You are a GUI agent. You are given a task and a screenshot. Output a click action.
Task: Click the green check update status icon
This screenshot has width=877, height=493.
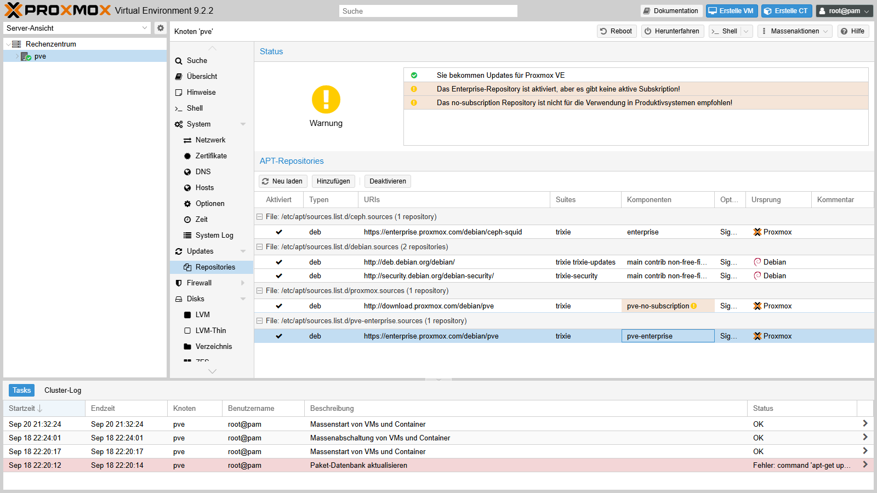pos(414,75)
